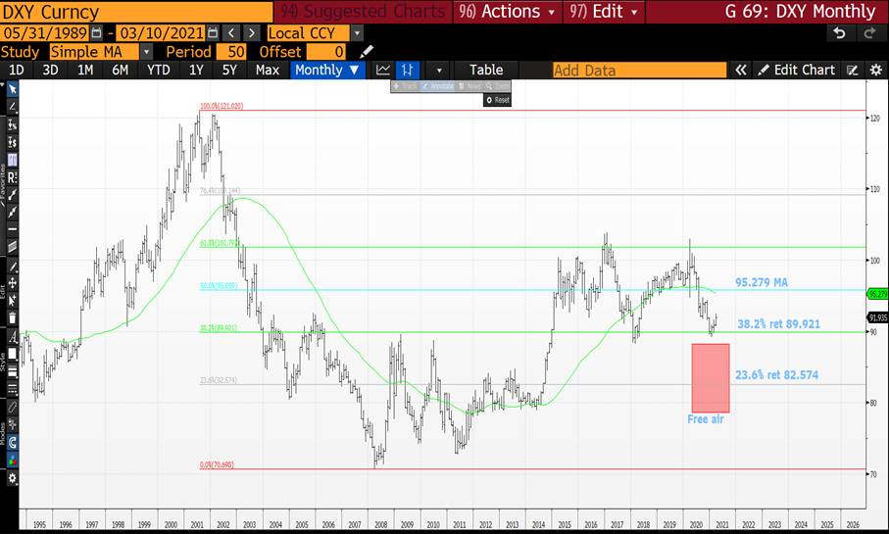Viewport: 889px width, 534px height.
Task: Select the 5Y range tab
Action: (x=229, y=71)
